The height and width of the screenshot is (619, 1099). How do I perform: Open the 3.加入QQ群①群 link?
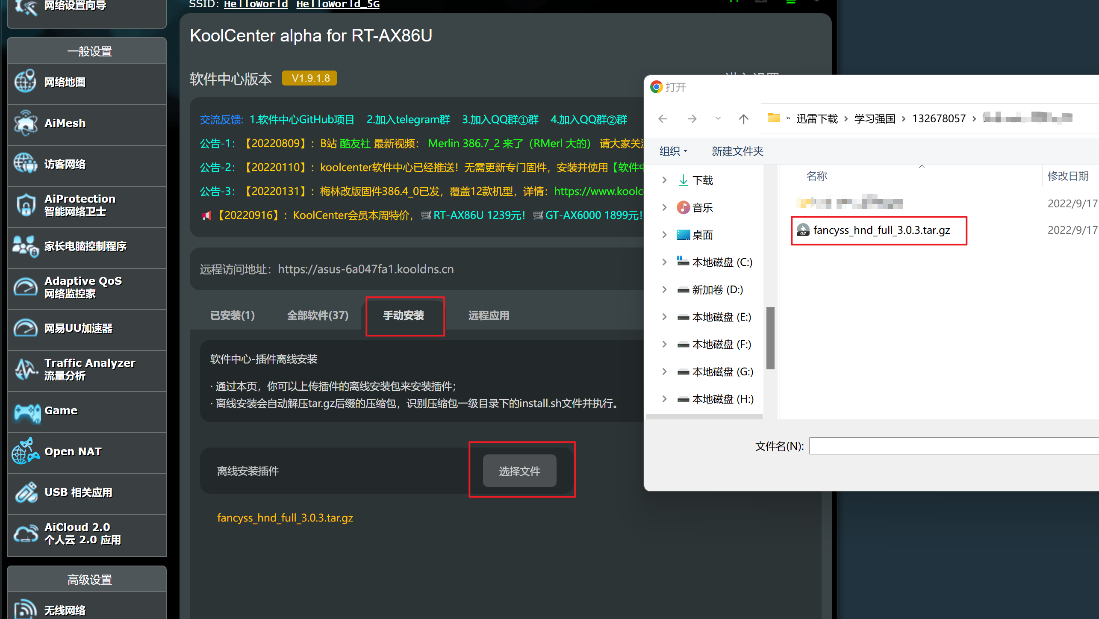(x=500, y=119)
